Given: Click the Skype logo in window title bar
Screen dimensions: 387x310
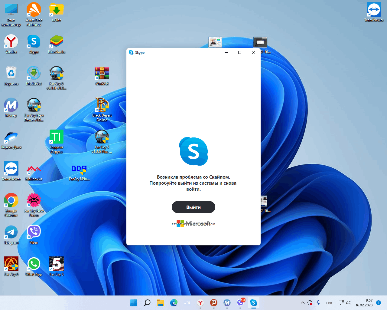Looking at the screenshot, I should pyautogui.click(x=131, y=52).
